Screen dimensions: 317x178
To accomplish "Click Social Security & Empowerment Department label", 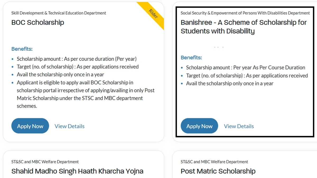I will point(245,13).
